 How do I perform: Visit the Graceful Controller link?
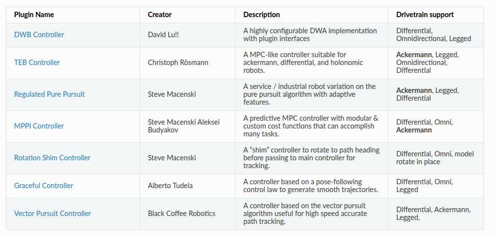click(x=44, y=186)
